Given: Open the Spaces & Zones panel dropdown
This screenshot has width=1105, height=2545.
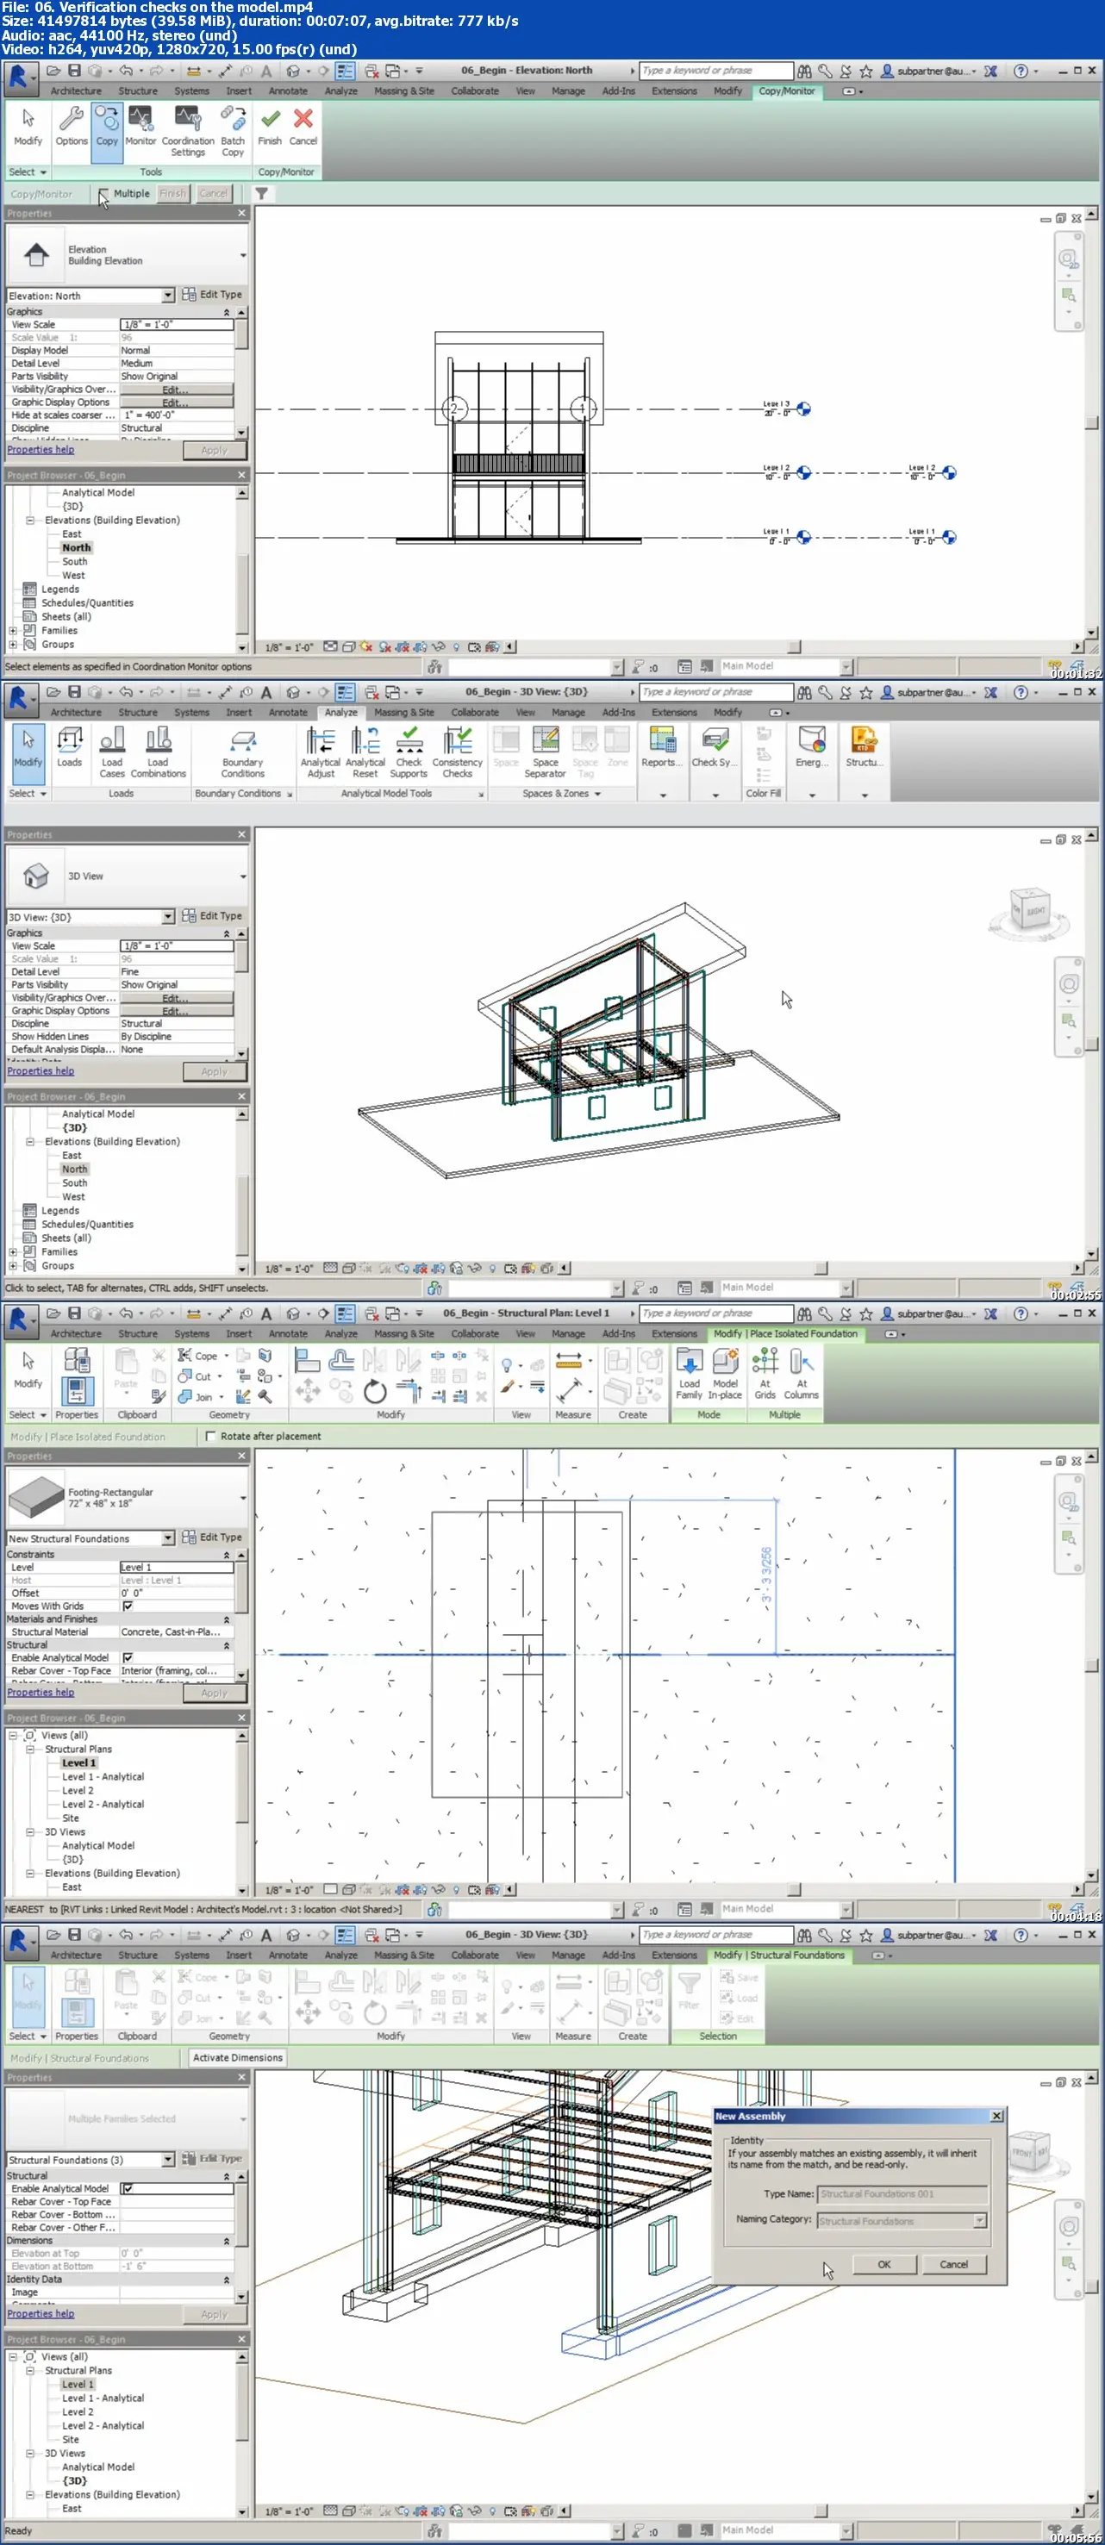Looking at the screenshot, I should point(597,795).
